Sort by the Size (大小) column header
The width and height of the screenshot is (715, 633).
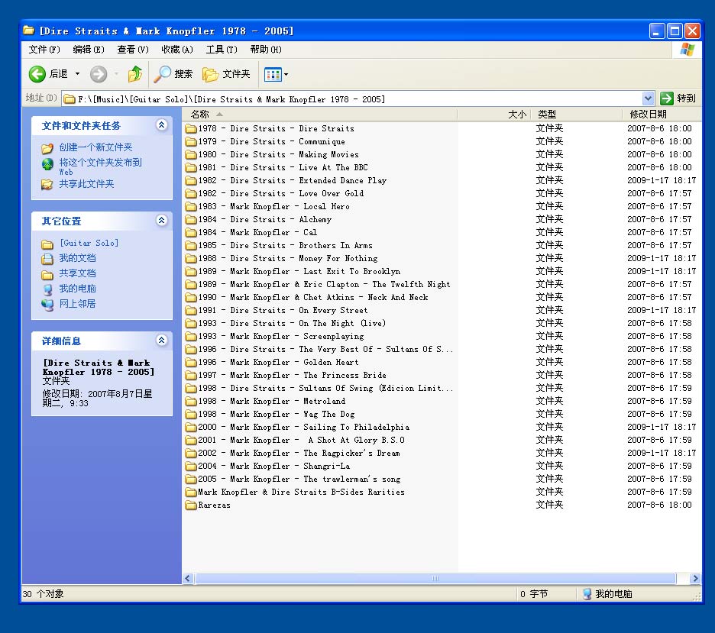click(x=493, y=115)
